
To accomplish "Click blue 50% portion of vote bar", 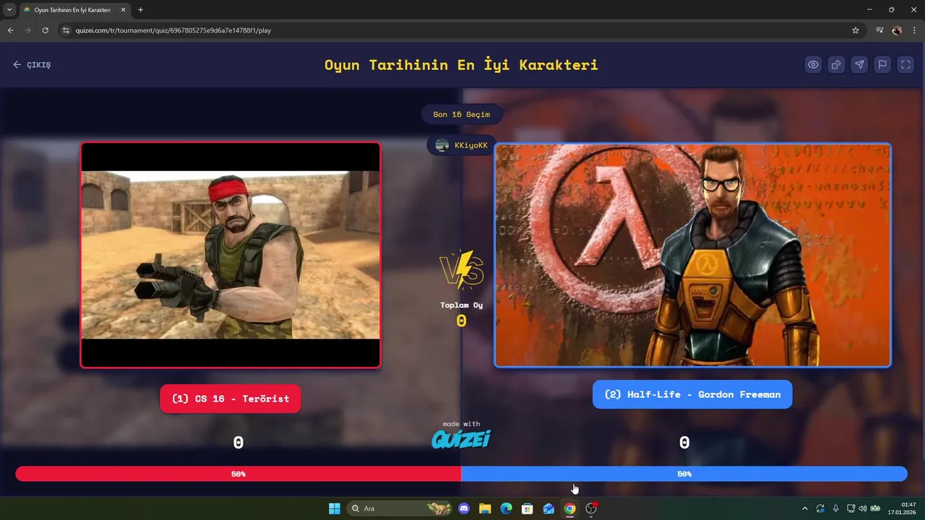I will click(x=684, y=474).
